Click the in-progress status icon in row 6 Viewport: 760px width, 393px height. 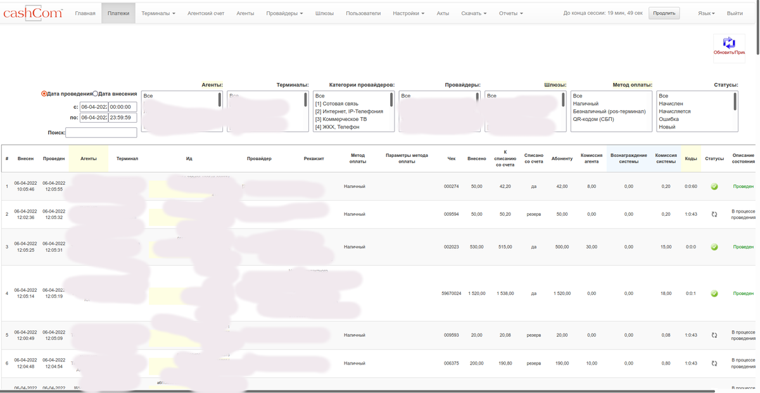pos(714,363)
